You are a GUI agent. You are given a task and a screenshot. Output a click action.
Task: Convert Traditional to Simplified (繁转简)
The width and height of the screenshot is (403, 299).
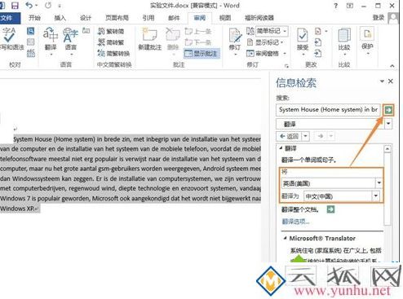click(111, 31)
